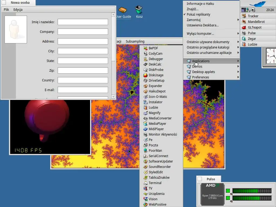Image resolution: width=276 pixels, height=207 pixels.
Task: Open MediaConverter
Action: [161, 118]
